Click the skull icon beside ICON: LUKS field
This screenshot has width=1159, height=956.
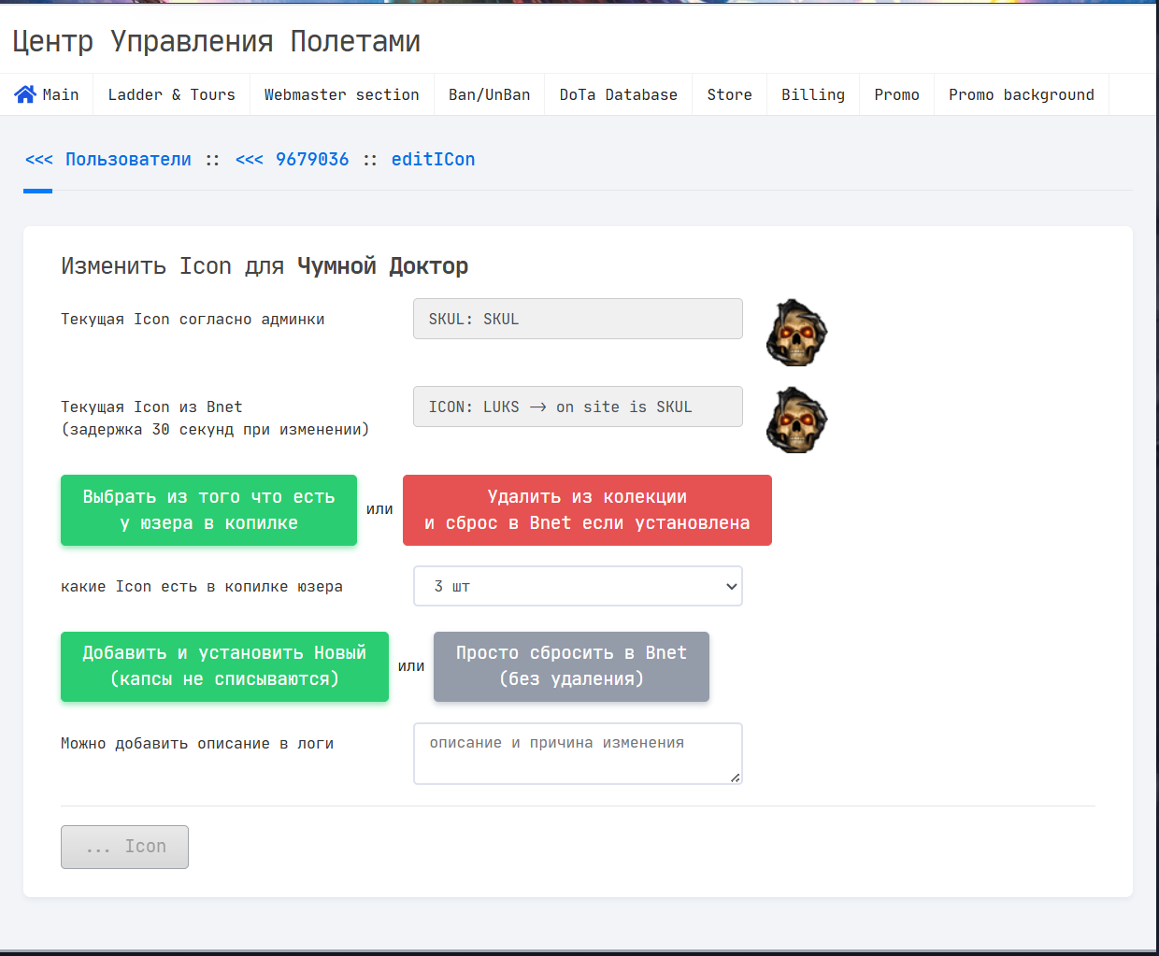(x=796, y=421)
